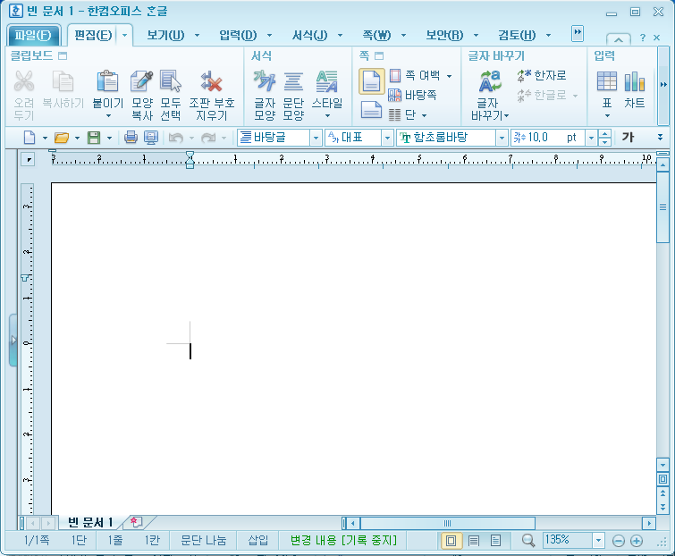Select fit-width view mode icon

pos(474,541)
